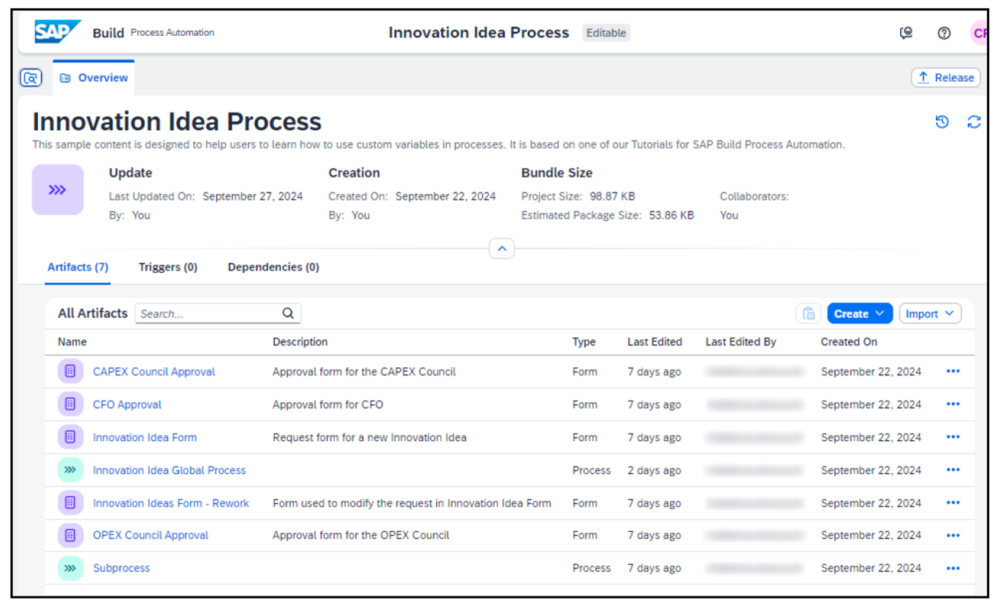Select the Dependencies (0) tab

273,267
